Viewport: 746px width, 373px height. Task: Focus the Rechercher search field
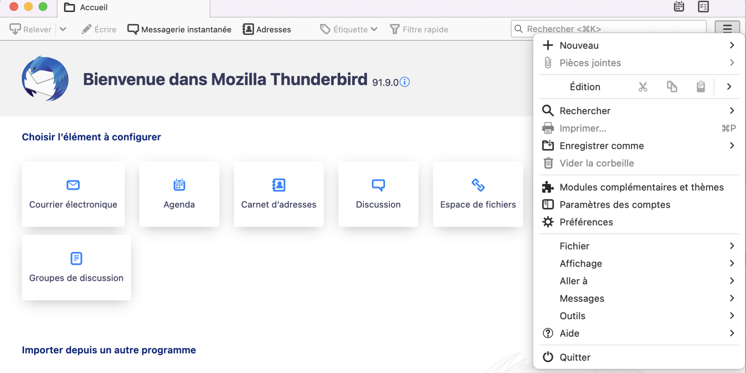coord(609,29)
